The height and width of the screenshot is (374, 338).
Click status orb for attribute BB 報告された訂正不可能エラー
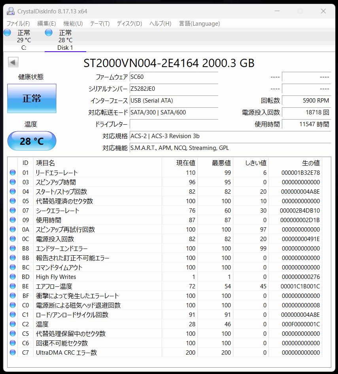point(13,258)
